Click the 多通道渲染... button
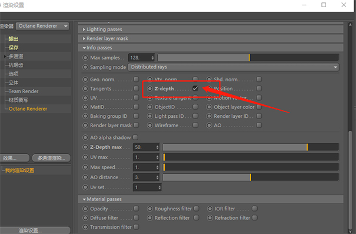This screenshot has height=234, width=356. (51, 158)
